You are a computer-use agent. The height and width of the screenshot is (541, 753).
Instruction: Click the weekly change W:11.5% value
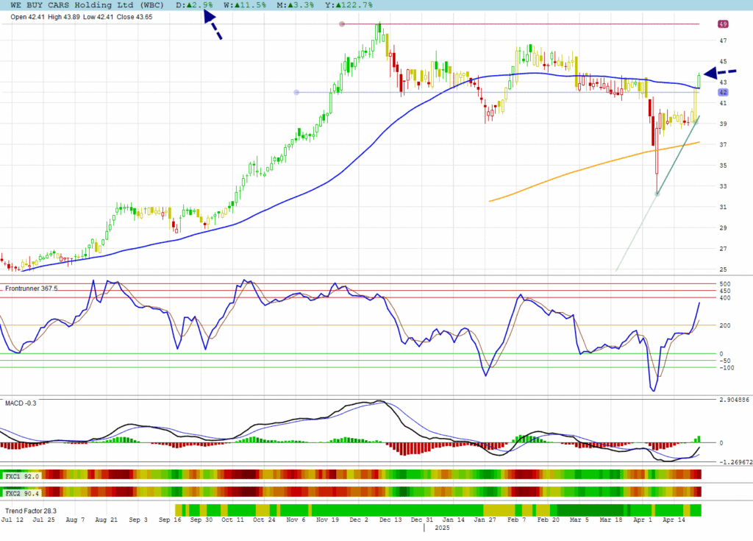tap(244, 5)
